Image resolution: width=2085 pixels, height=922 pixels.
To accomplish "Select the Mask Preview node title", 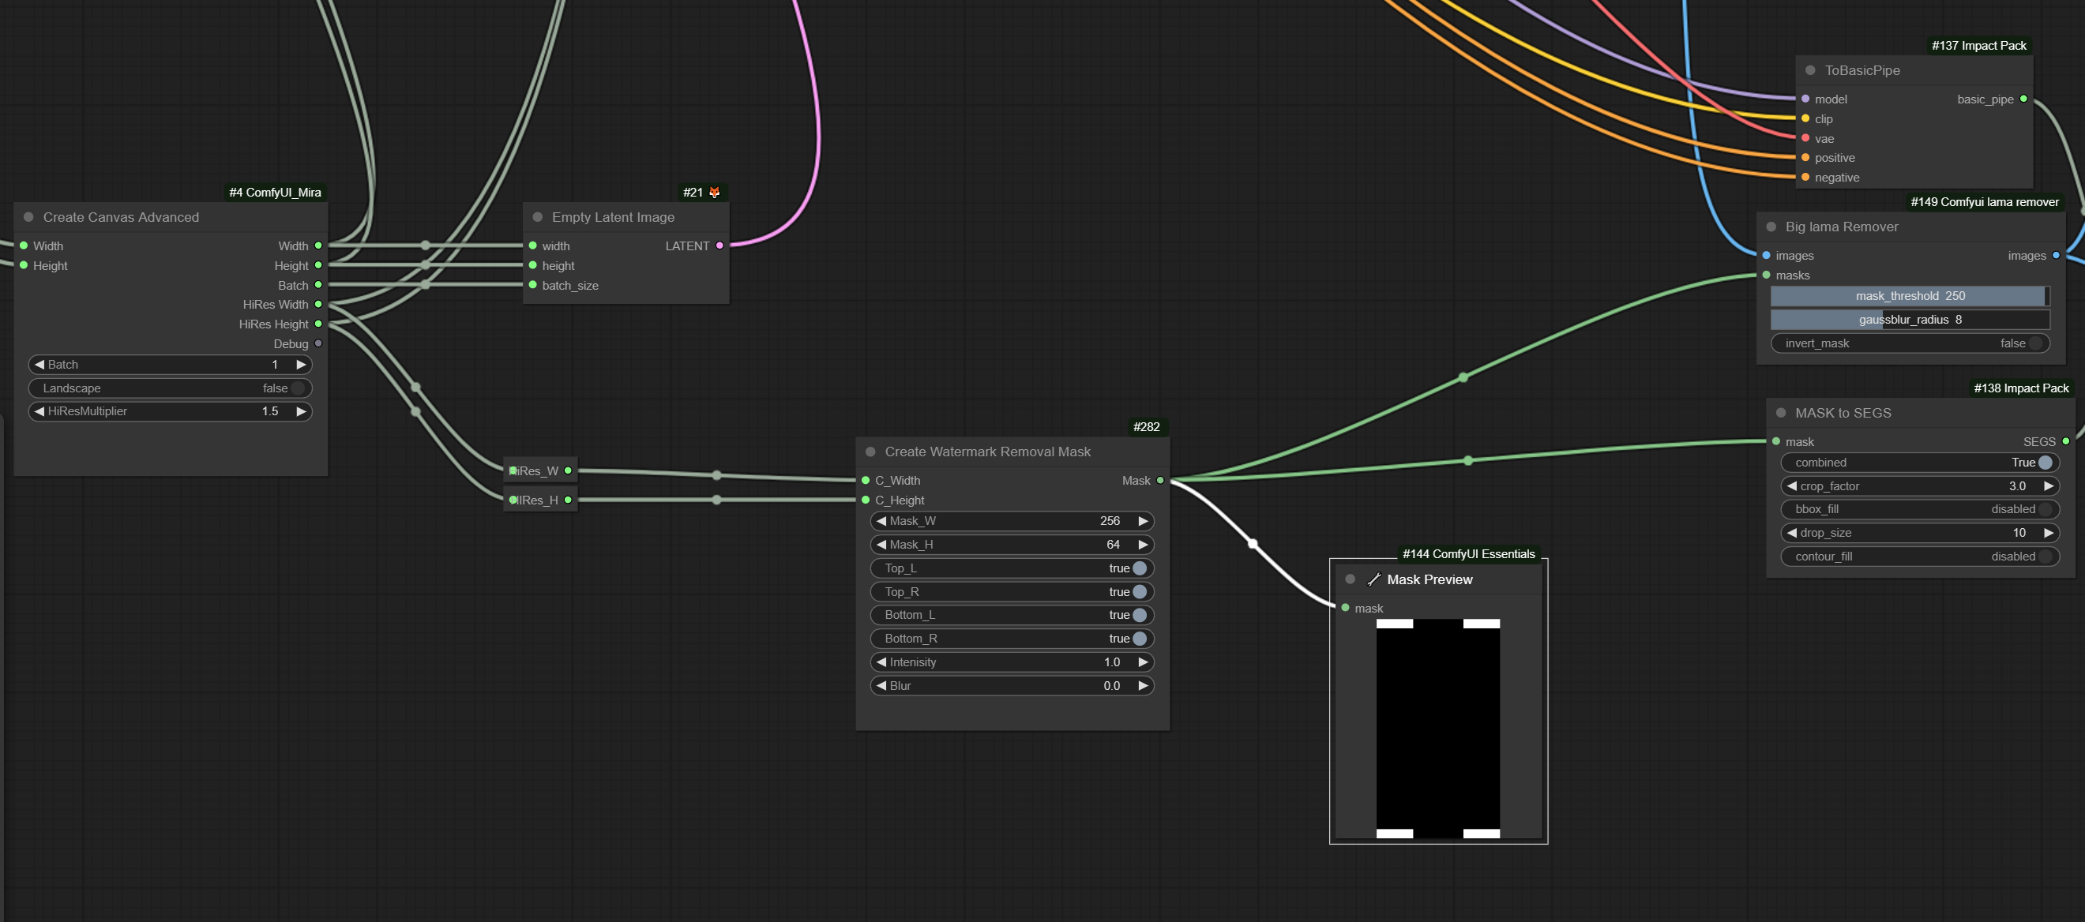I will click(1429, 579).
